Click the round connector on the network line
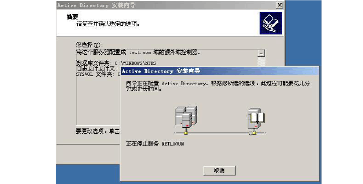This screenshot has height=184, width=363. 251,133
